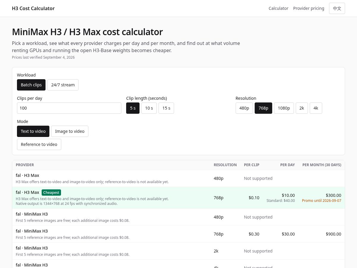Select the Batch clips workload
The height and width of the screenshot is (268, 357).
coord(31,85)
